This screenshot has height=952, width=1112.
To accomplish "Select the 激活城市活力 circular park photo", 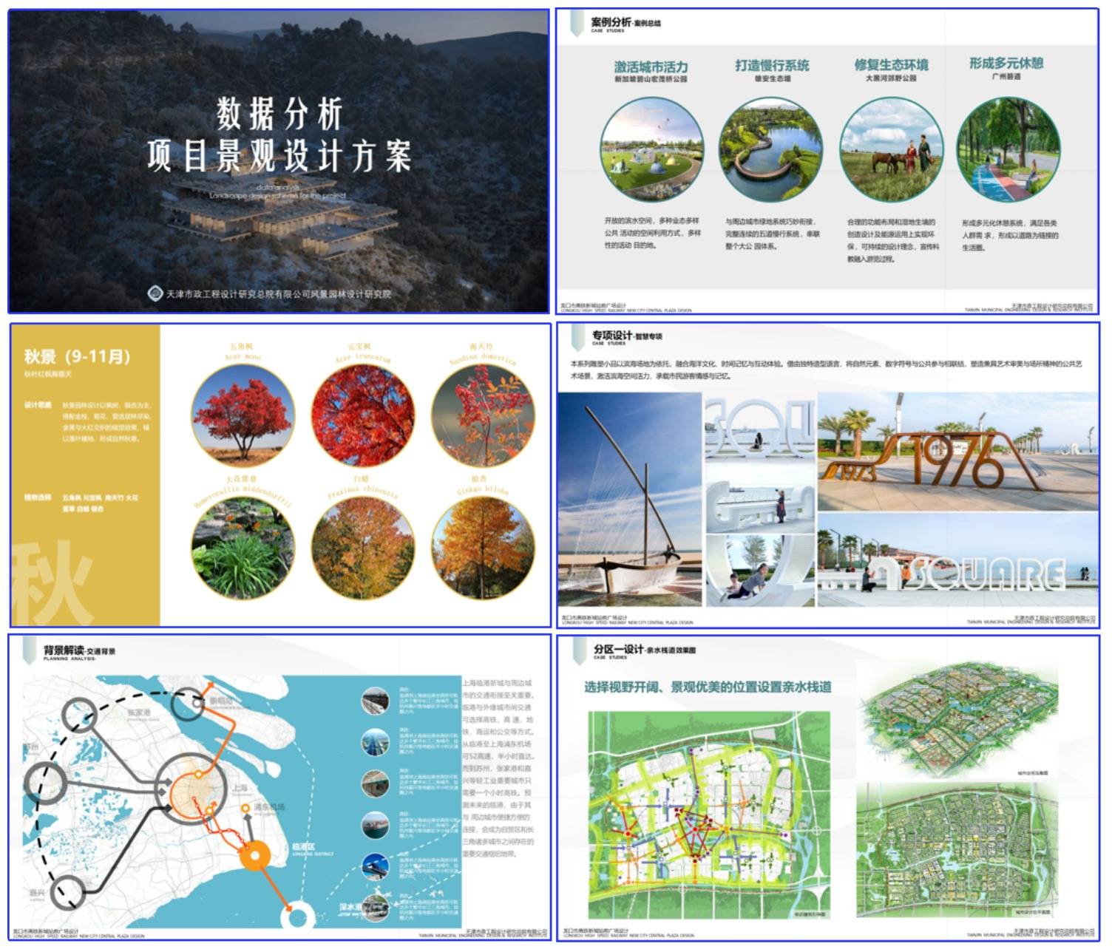I will (651, 150).
